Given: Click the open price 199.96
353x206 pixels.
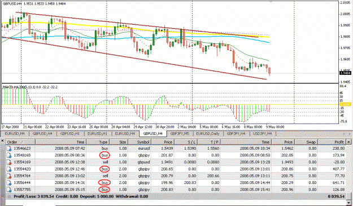Looking at the screenshot, I should [x=167, y=183].
